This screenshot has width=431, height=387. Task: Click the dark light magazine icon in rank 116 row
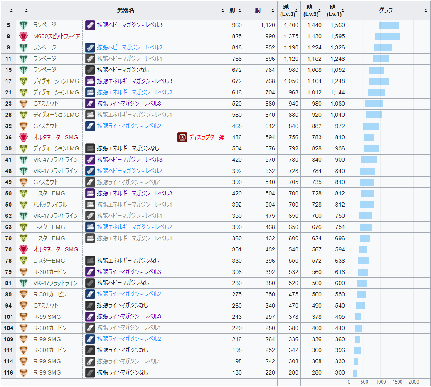90,373
